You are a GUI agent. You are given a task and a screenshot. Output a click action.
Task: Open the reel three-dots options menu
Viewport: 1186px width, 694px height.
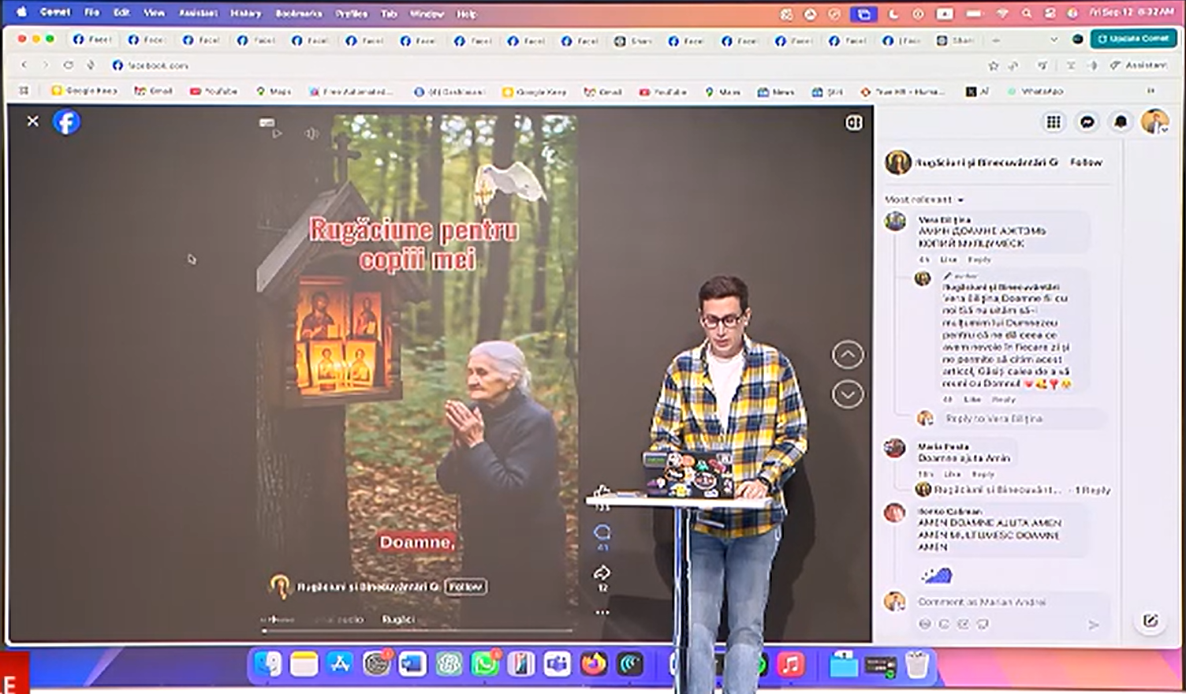[602, 612]
